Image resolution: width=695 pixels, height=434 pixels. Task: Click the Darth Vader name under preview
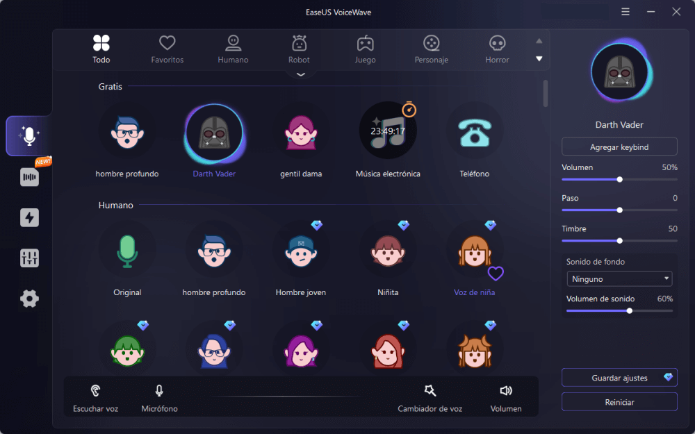[619, 125]
